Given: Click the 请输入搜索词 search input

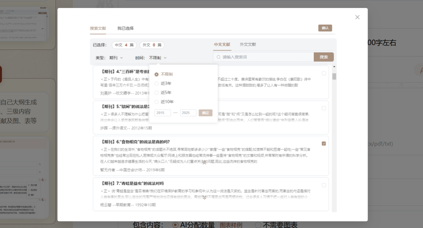Looking at the screenshot, I should click(263, 57).
